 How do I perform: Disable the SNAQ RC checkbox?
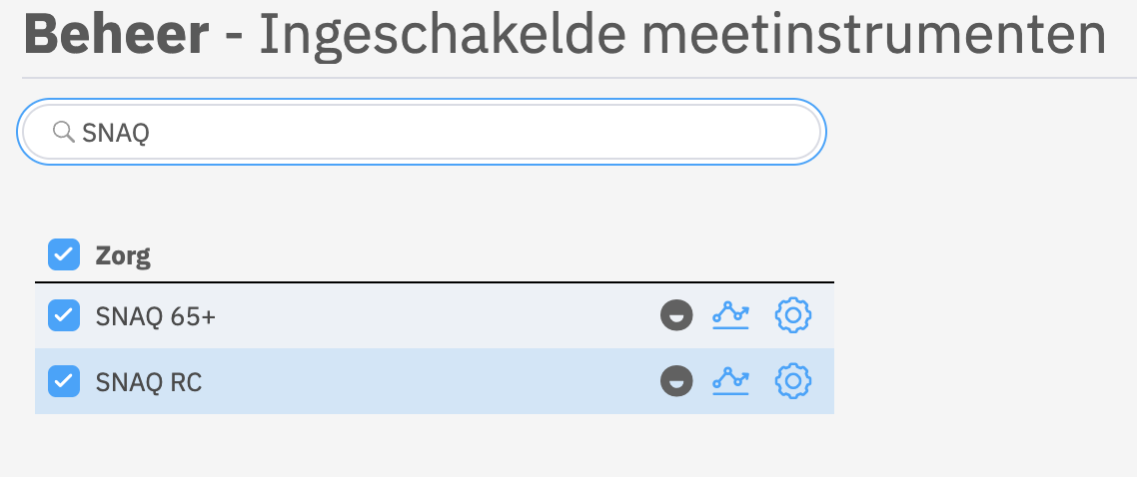tap(64, 380)
